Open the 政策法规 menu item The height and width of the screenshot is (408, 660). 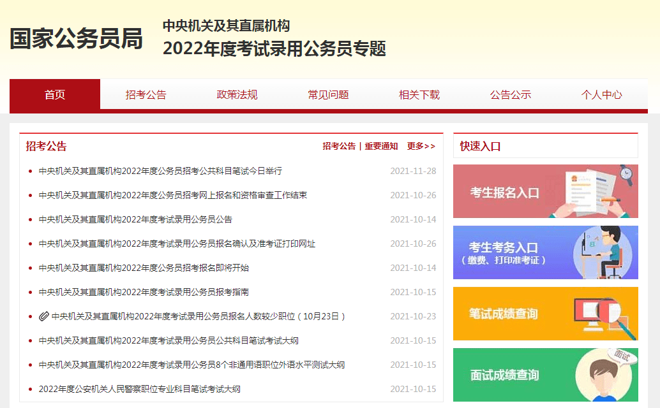point(237,94)
